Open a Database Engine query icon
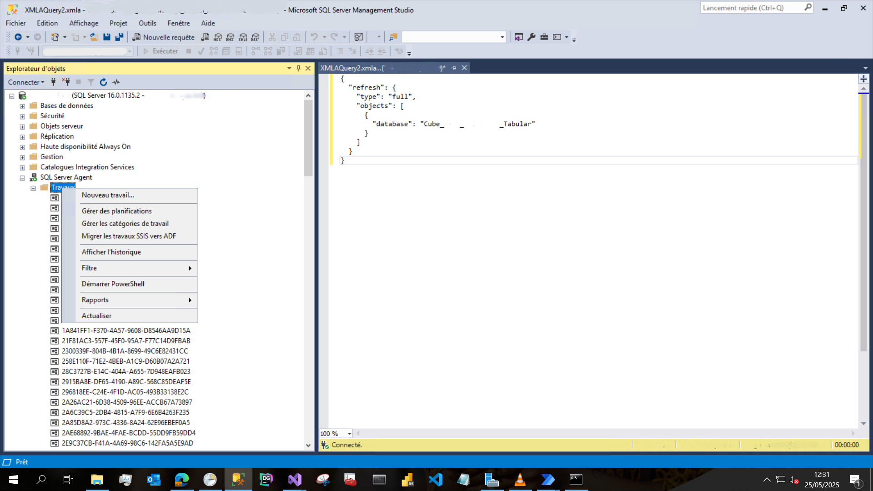This screenshot has height=491, width=873. pos(206,37)
